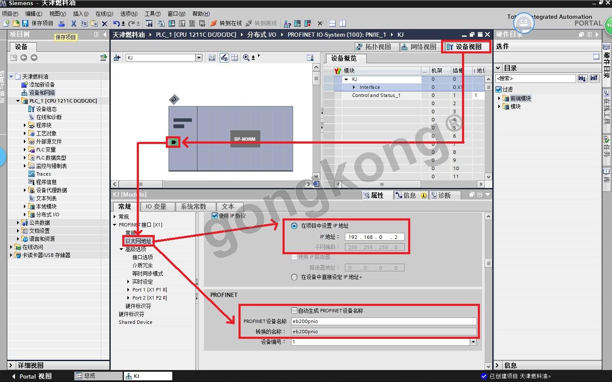This screenshot has height=382, width=612.
Task: Expand the 实时设定 node
Action: 128,282
